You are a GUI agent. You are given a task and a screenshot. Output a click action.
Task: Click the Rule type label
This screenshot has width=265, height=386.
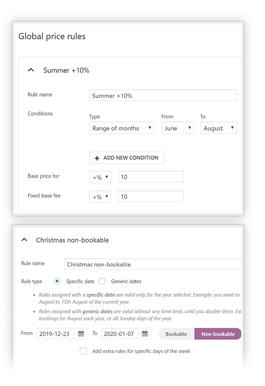click(x=31, y=281)
